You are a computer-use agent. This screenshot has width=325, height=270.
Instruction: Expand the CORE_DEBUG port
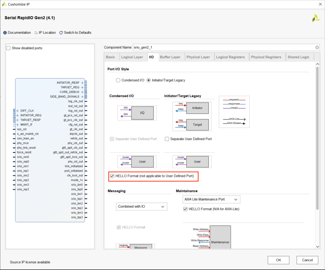(82, 92)
